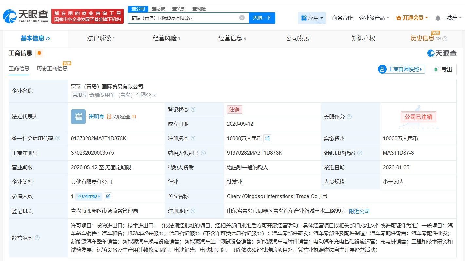Click help icon next to 天眼评分
The width and height of the screenshot is (465, 261).
(349, 117)
